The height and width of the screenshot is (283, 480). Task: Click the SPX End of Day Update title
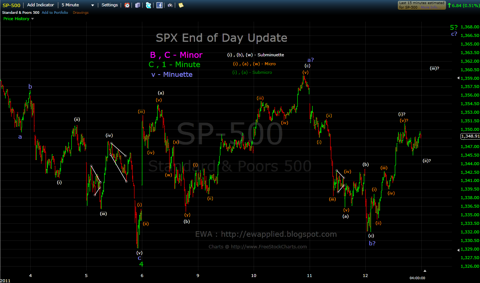tap(222, 38)
